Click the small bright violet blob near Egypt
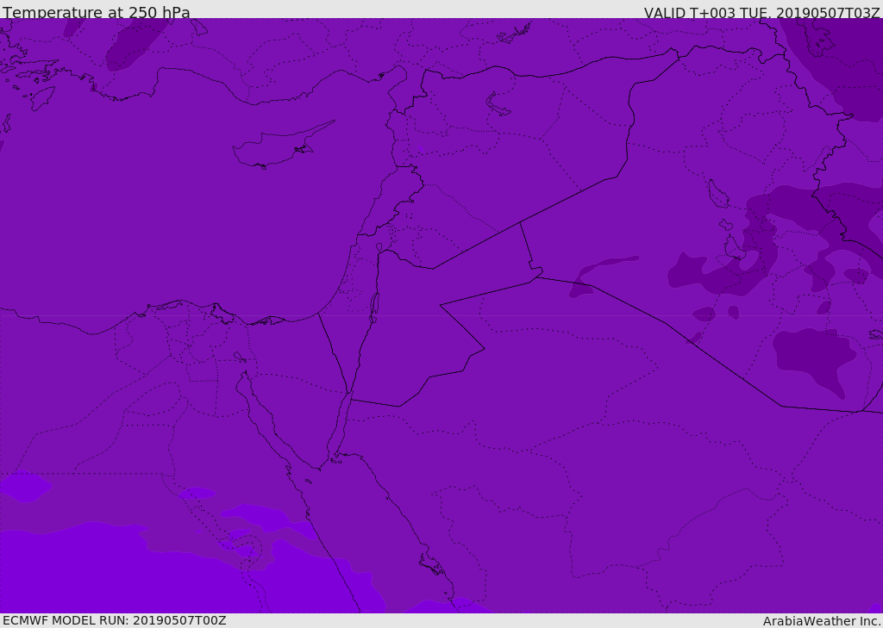Screen dimensions: 883x628 pos(197,493)
